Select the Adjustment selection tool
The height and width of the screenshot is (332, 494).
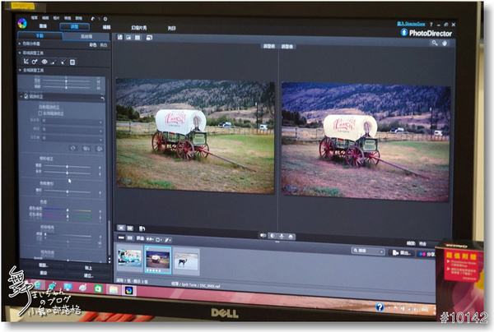(63, 62)
